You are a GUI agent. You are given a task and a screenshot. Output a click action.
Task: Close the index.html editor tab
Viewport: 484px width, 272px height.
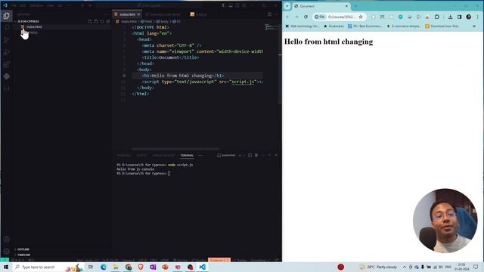coord(138,14)
